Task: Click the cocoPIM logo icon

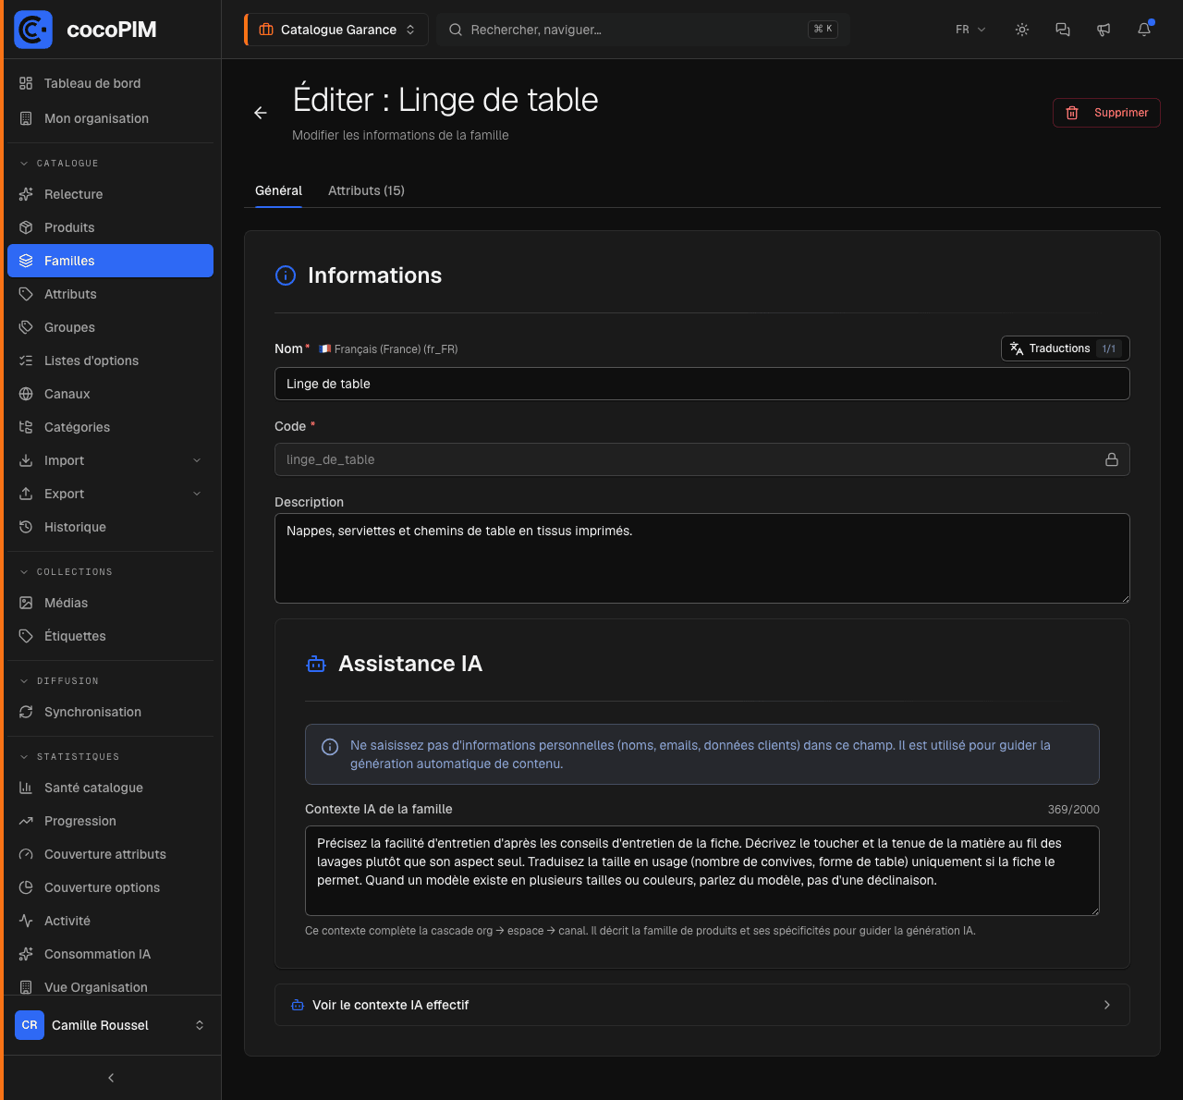Action: click(33, 30)
